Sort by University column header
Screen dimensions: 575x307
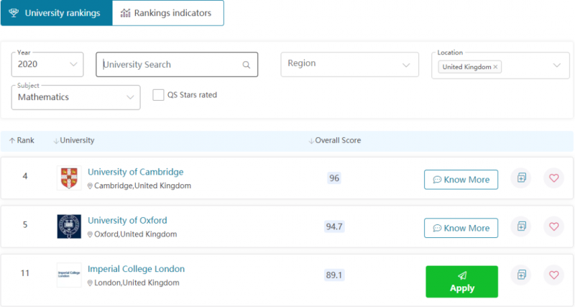74,140
